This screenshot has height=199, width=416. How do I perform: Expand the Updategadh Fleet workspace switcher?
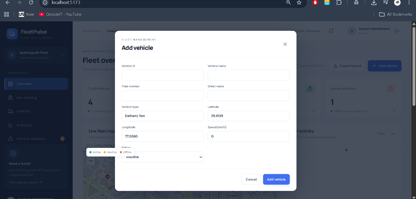click(36, 55)
